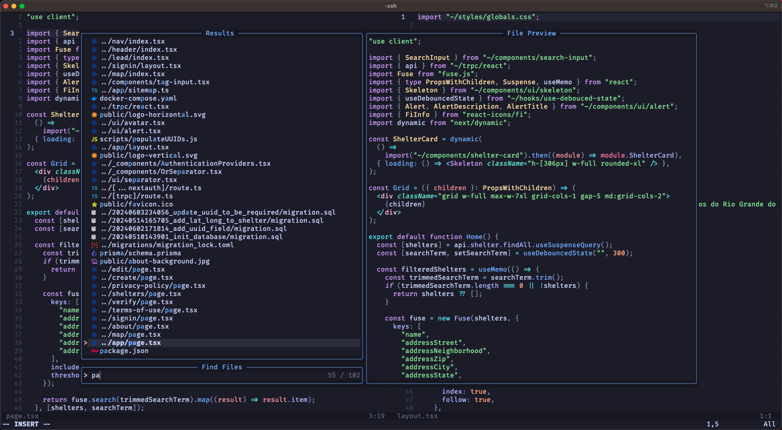Click the Find Files panel title

(x=222, y=367)
